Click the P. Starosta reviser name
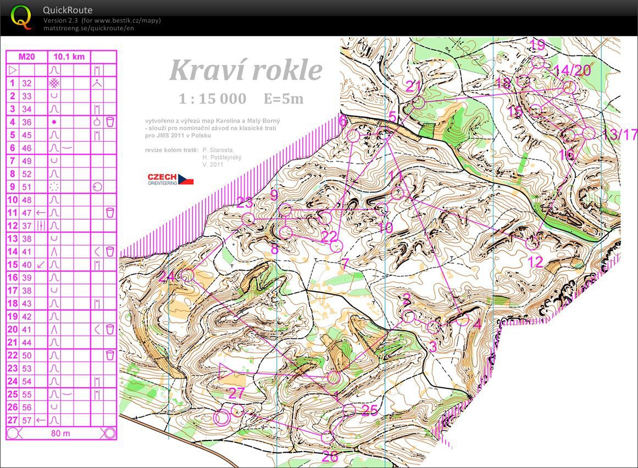 click(219, 150)
